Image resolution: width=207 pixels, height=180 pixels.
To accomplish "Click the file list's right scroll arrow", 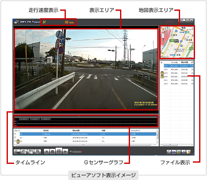I will (192, 145).
